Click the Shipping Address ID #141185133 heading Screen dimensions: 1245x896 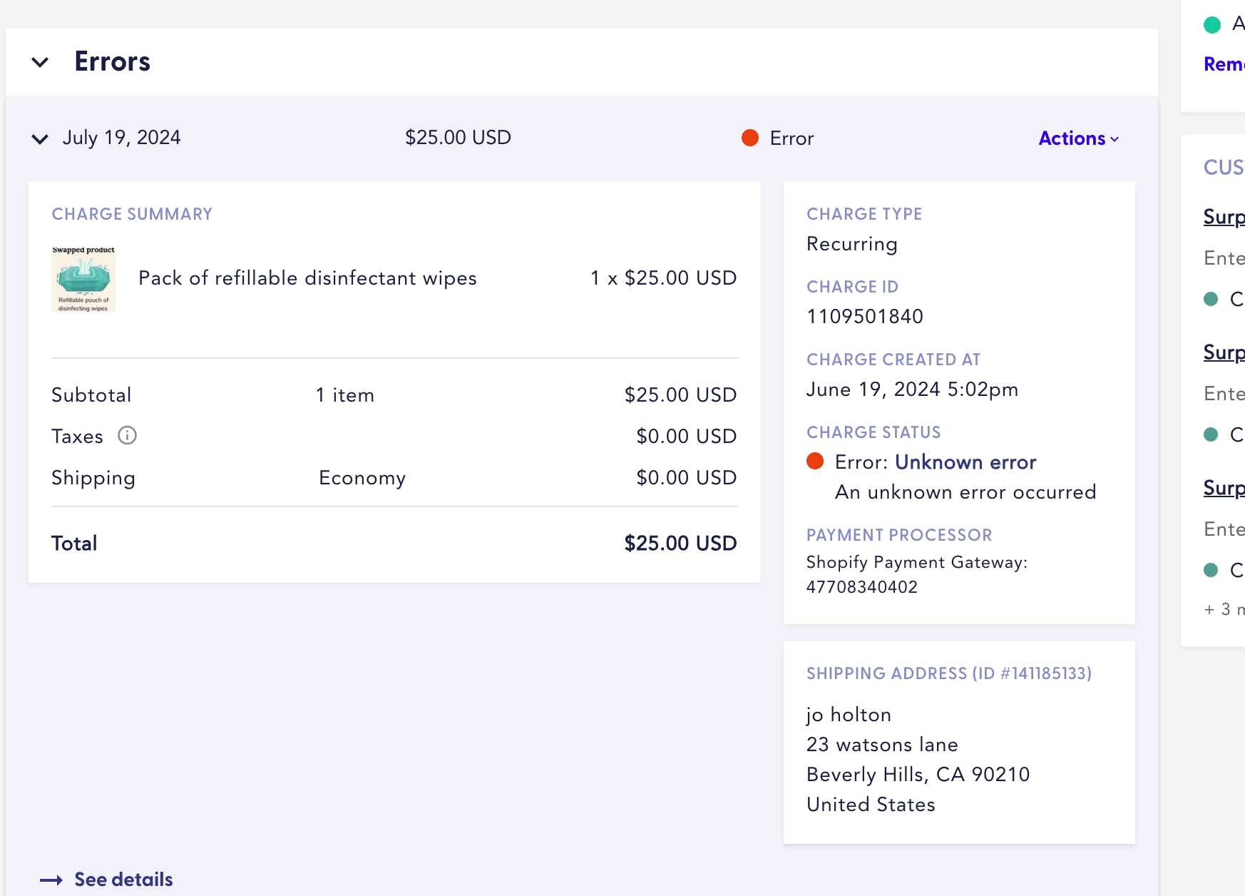(948, 673)
